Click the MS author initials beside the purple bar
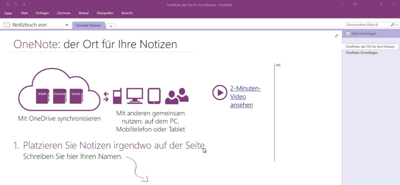This screenshot has width=400, height=185. pyautogui.click(x=278, y=65)
